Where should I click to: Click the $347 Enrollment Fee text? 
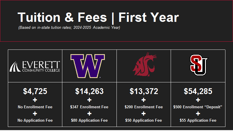89,107
